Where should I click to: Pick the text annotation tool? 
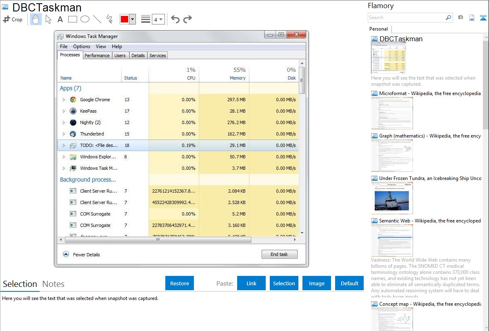[x=60, y=19]
